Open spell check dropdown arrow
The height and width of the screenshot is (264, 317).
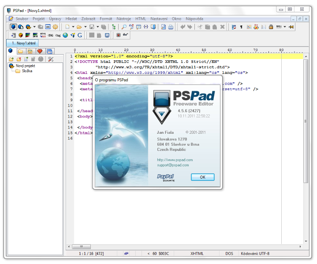pyautogui.click(x=285, y=27)
